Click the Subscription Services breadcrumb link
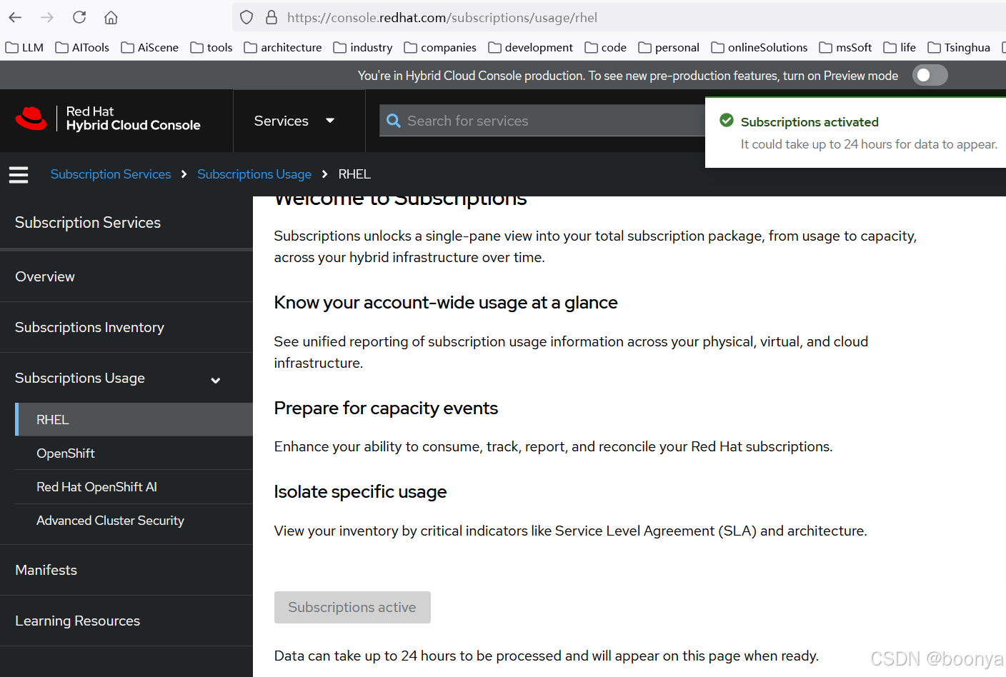Image resolution: width=1006 pixels, height=677 pixels. pyautogui.click(x=111, y=174)
